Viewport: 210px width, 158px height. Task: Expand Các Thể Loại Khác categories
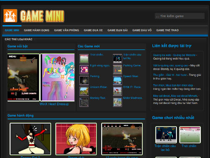coord(18,39)
